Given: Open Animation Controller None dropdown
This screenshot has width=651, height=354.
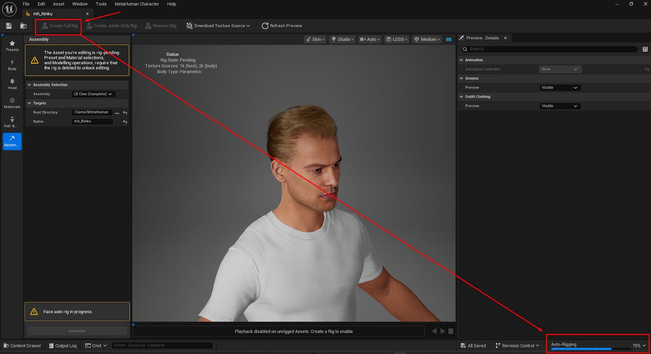Looking at the screenshot, I should [560, 69].
